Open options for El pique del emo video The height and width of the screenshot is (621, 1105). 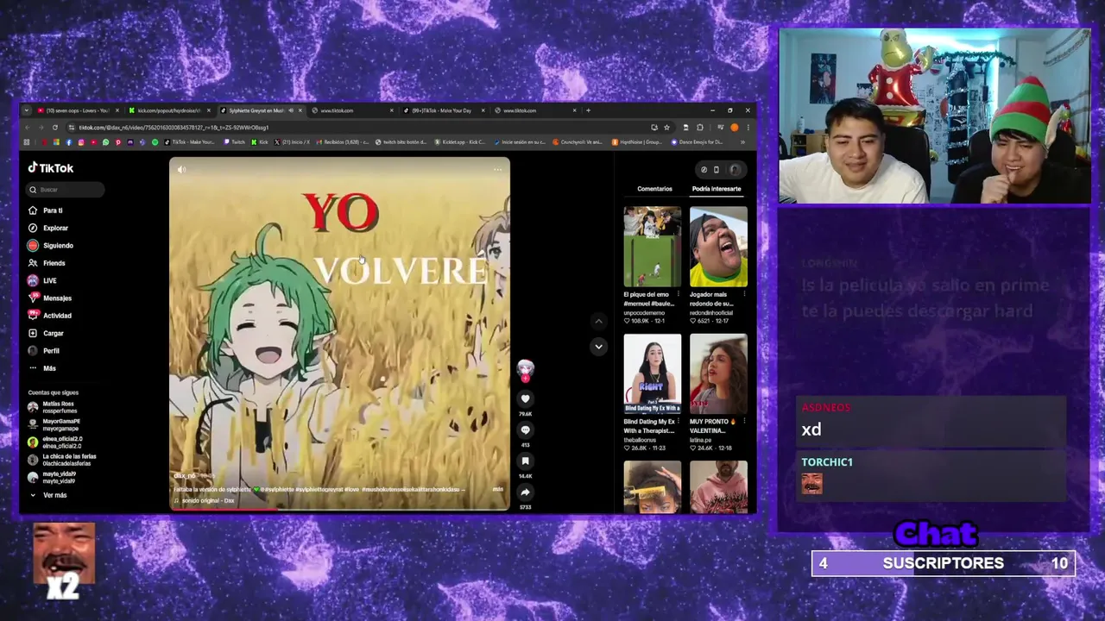679,295
